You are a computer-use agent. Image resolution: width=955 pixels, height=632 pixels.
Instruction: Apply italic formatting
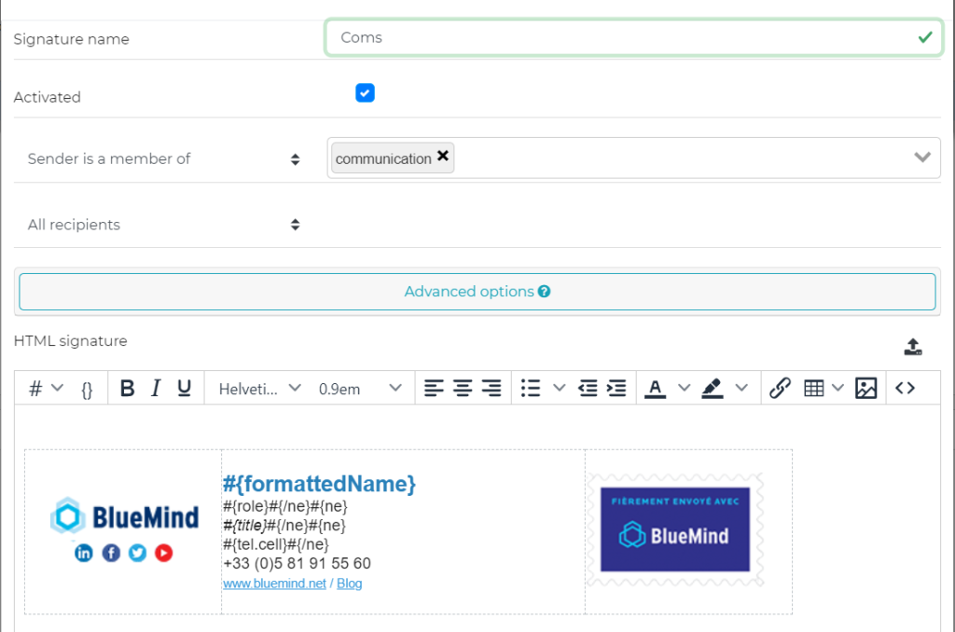pos(155,388)
